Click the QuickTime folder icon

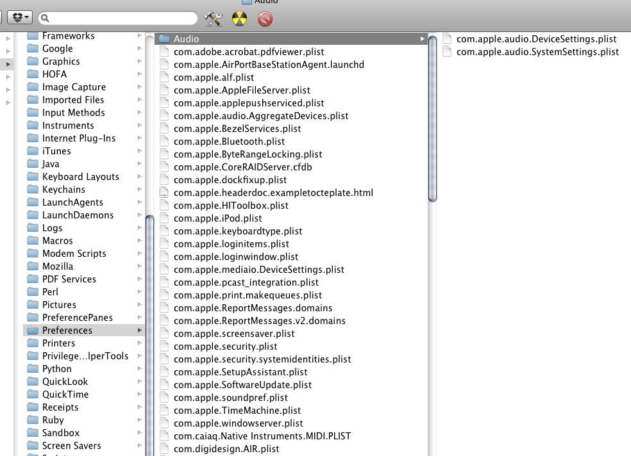[x=33, y=395]
